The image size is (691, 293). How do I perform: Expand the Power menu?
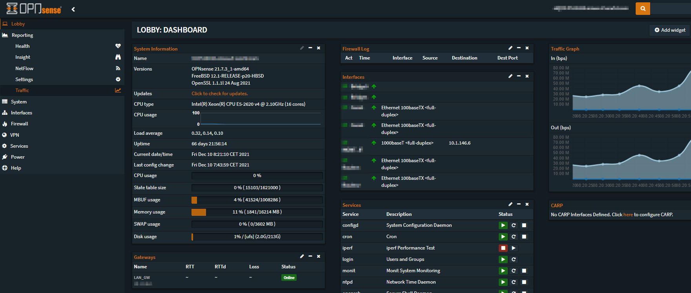62,157
